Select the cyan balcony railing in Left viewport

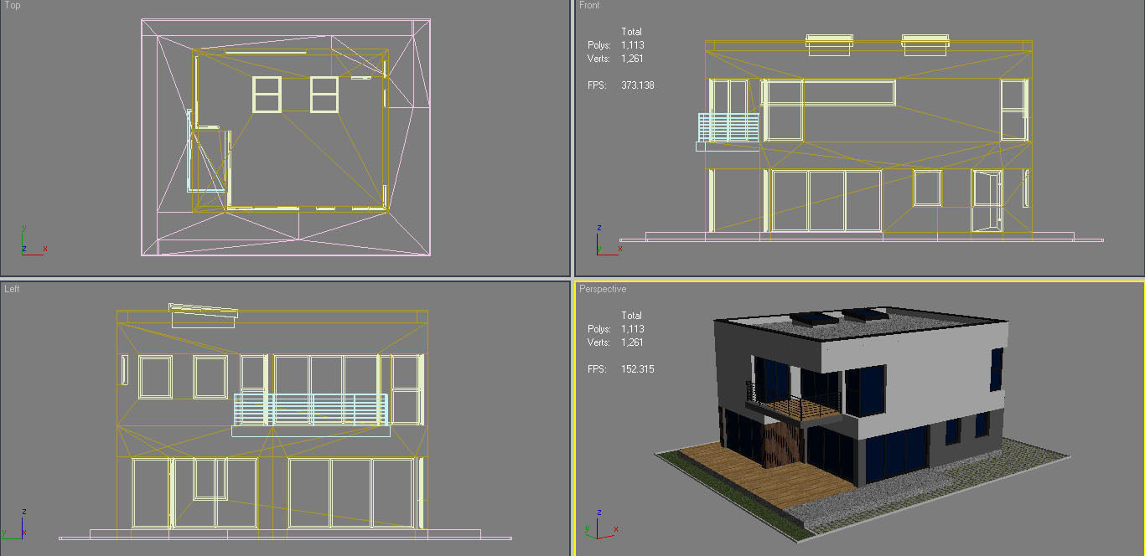tap(310, 409)
